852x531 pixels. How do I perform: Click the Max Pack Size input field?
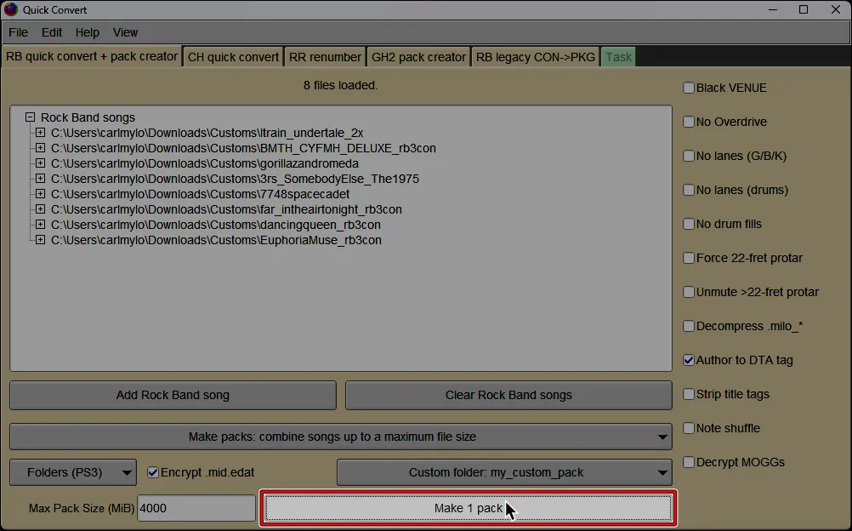[196, 508]
